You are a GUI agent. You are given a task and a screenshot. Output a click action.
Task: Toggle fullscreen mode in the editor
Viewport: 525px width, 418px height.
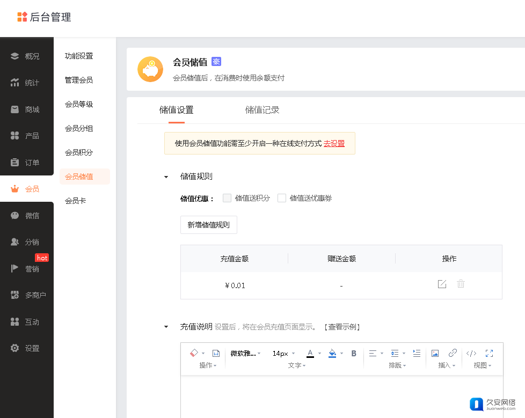coord(489,353)
